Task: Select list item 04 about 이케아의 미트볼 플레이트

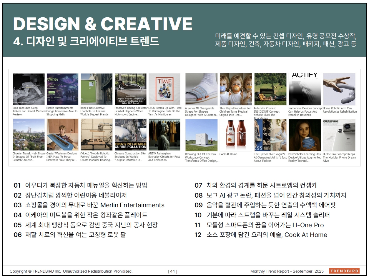Action: 80,215
